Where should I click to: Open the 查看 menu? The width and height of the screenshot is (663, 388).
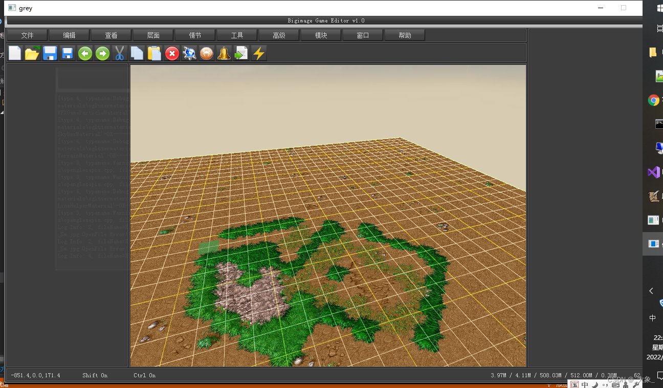click(111, 35)
